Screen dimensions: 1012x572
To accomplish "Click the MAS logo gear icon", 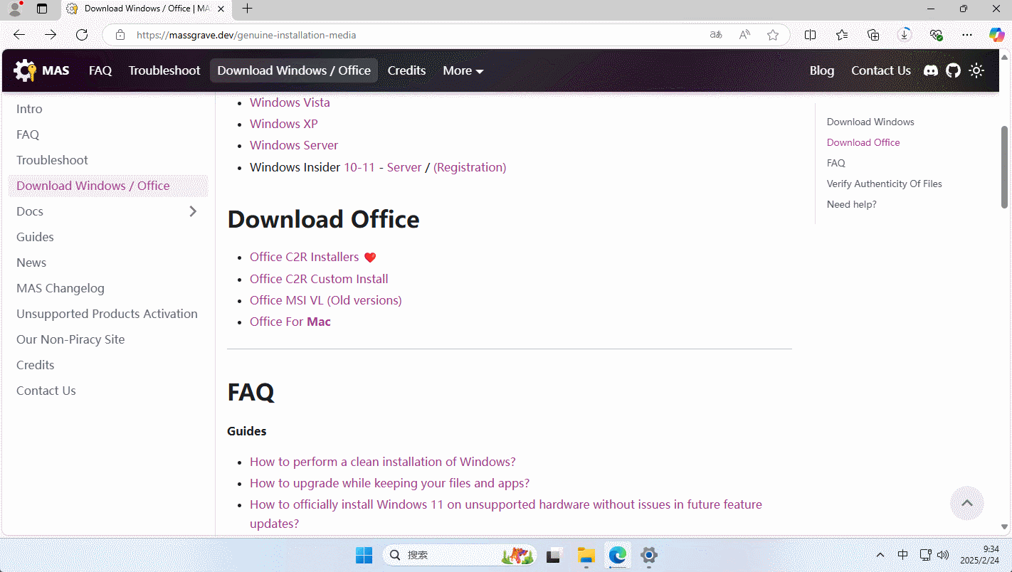I will pos(25,70).
